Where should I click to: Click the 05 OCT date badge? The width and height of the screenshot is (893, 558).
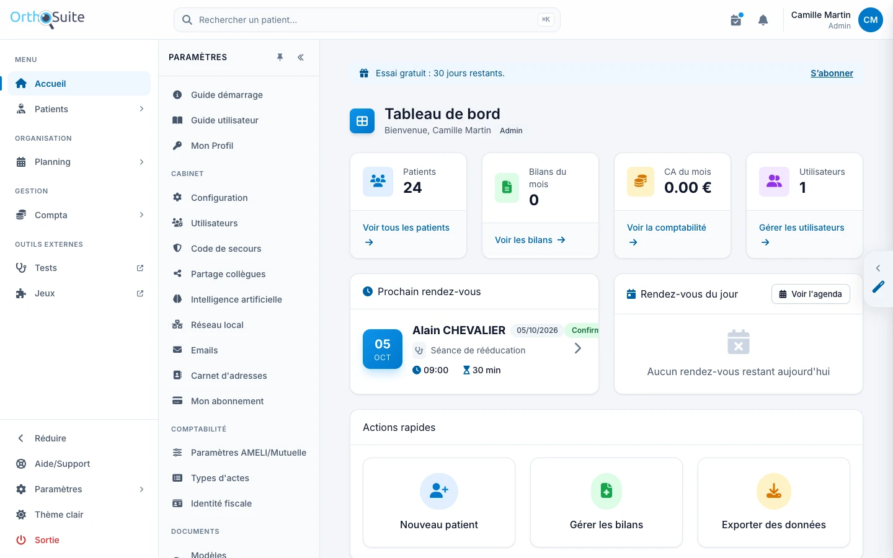pyautogui.click(x=383, y=349)
